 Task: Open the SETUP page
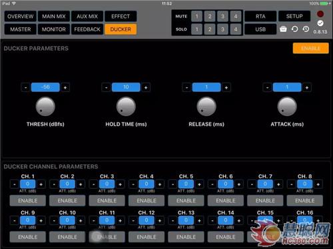pyautogui.click(x=294, y=16)
